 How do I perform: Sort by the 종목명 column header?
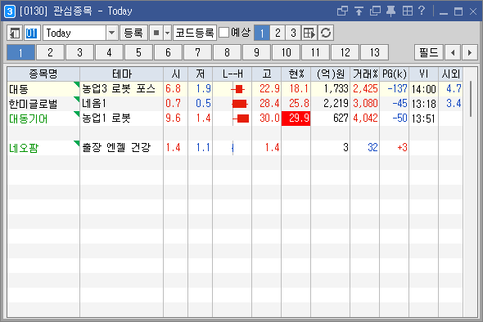[x=43, y=74]
